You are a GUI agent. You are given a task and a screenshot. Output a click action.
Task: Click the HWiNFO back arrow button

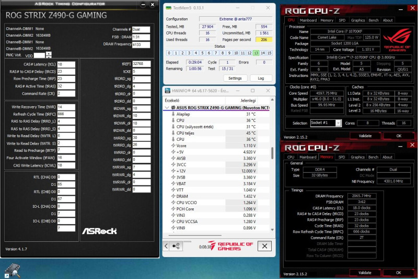[x=166, y=246]
